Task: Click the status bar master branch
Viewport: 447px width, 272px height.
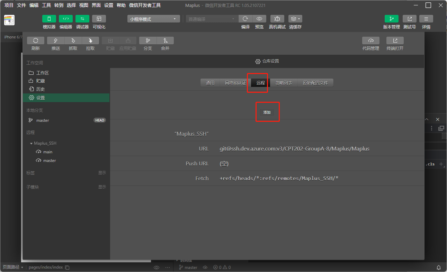Action: [x=188, y=268]
